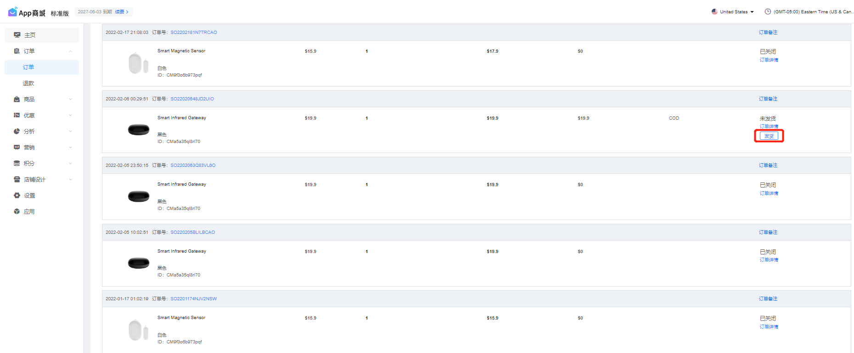Click the 商品 products bag icon

(17, 99)
